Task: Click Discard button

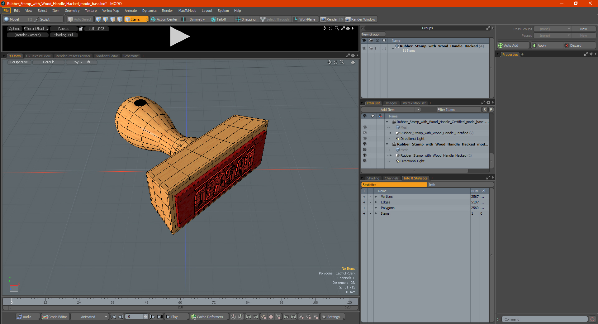Action: coord(580,45)
